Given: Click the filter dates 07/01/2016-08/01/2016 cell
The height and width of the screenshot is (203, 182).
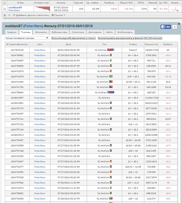Looking at the screenshot, I should (61, 9).
